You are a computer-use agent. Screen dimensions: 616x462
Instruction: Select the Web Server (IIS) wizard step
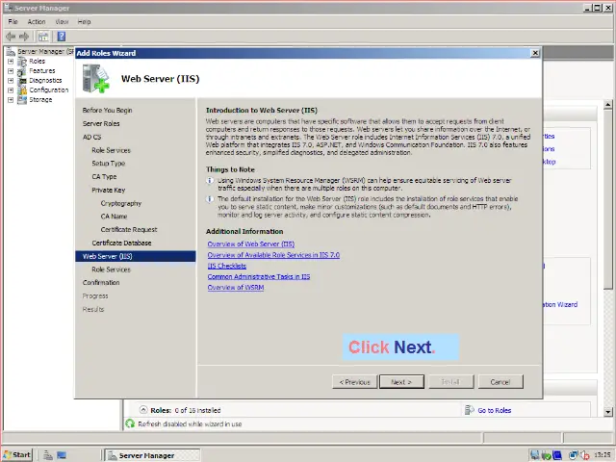[x=135, y=256]
